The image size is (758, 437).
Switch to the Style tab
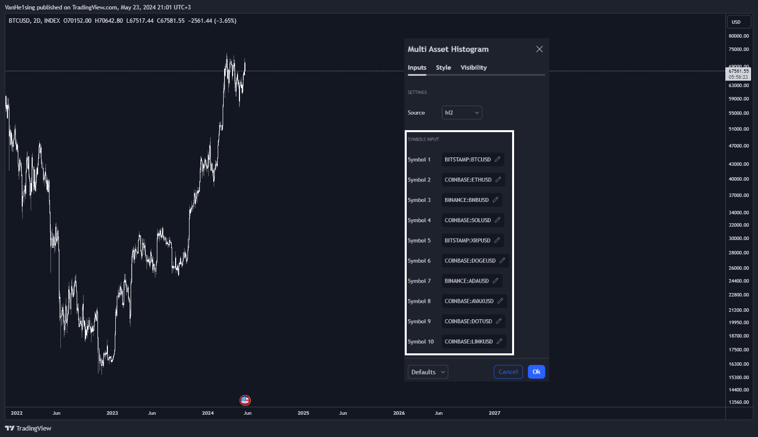point(443,68)
